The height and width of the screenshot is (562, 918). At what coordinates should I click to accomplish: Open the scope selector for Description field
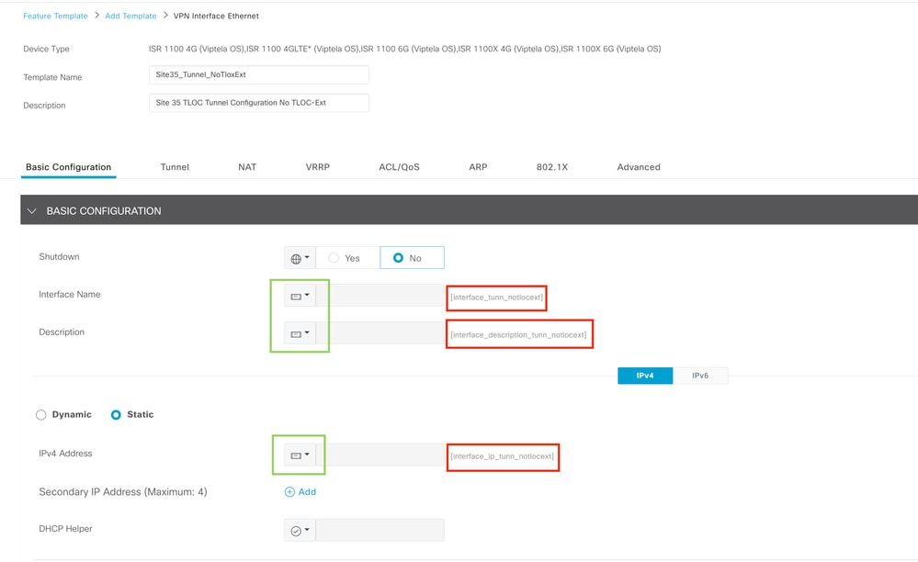coord(299,332)
